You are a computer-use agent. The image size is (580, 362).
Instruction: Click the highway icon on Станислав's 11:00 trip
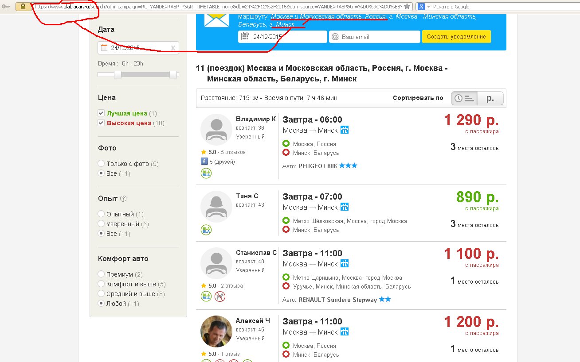point(345,264)
